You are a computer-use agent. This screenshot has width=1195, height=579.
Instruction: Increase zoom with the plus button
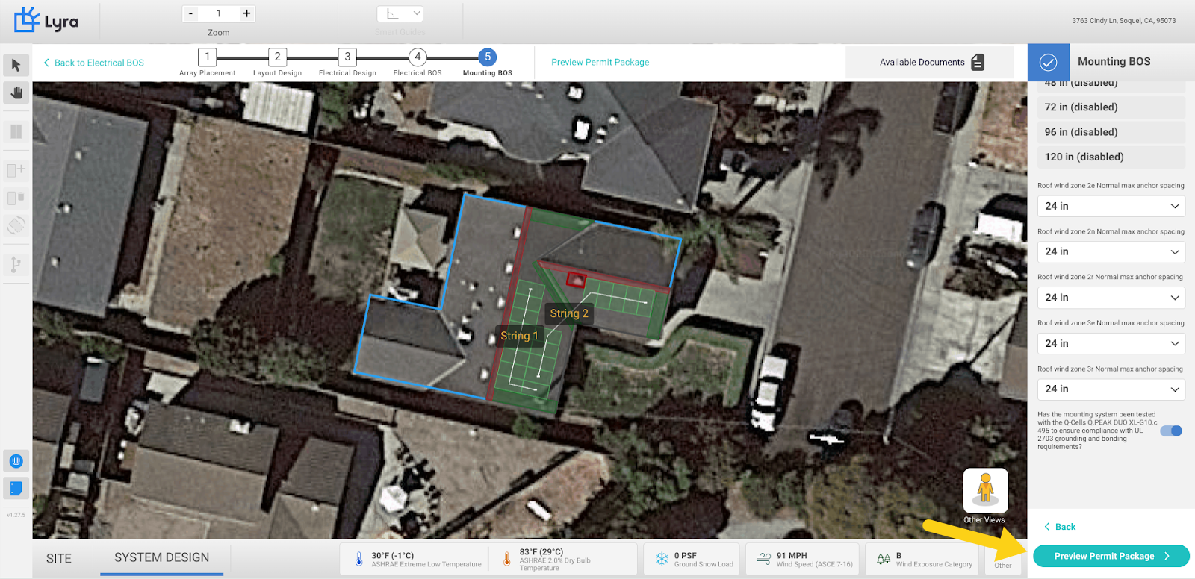coord(246,13)
